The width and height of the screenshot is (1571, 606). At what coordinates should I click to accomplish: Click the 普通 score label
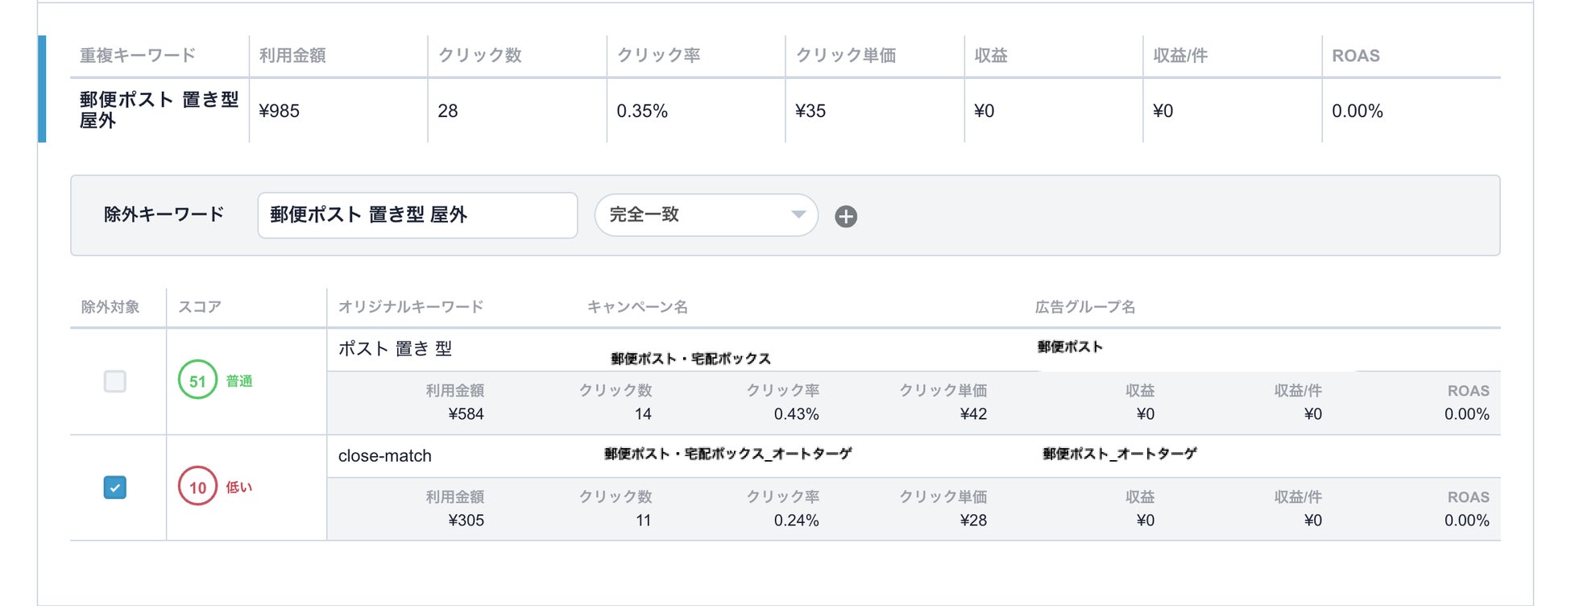point(239,381)
